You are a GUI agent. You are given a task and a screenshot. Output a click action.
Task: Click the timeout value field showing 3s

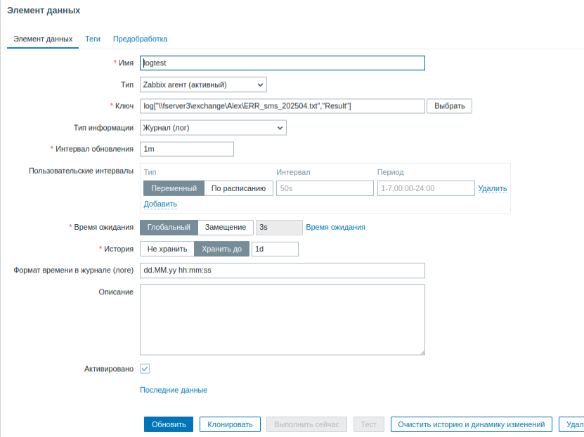click(279, 228)
